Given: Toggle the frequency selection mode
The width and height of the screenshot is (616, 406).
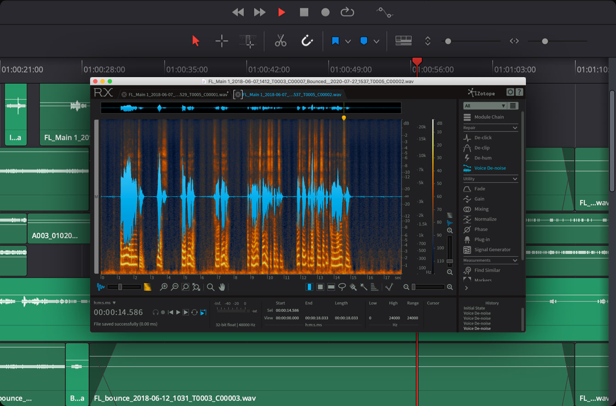Looking at the screenshot, I should (331, 287).
